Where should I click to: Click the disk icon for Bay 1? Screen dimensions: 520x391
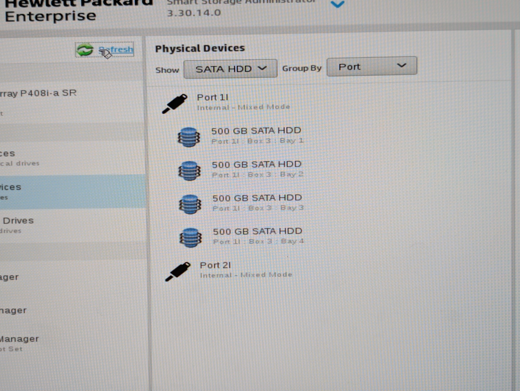coord(188,137)
